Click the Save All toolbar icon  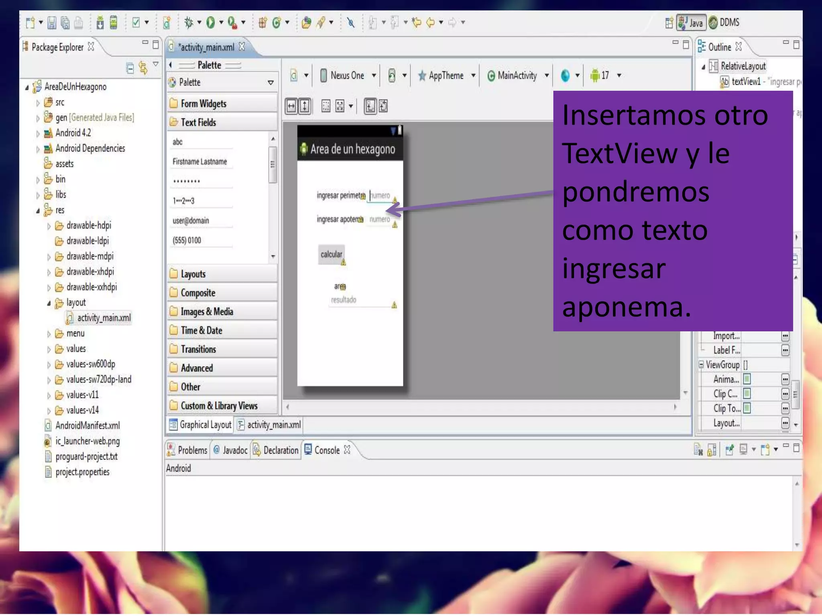(x=65, y=23)
